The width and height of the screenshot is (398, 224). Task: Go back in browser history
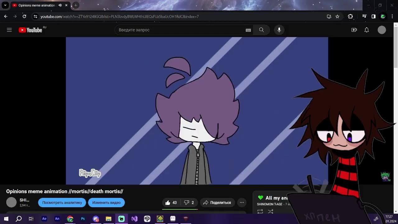6,16
